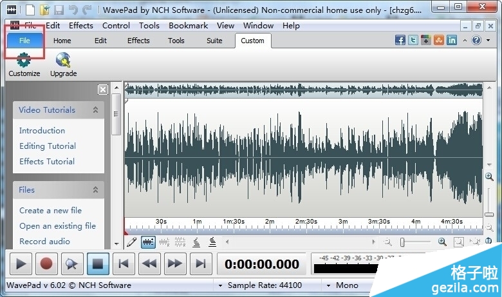Screen dimensions: 502x297
Task: Share on LinkedIn icon
Action: point(452,41)
